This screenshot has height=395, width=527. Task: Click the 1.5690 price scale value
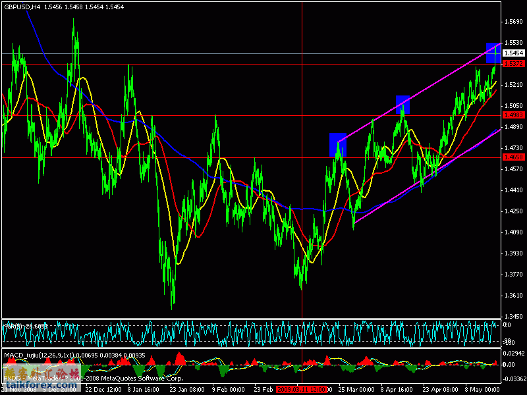[x=514, y=22]
